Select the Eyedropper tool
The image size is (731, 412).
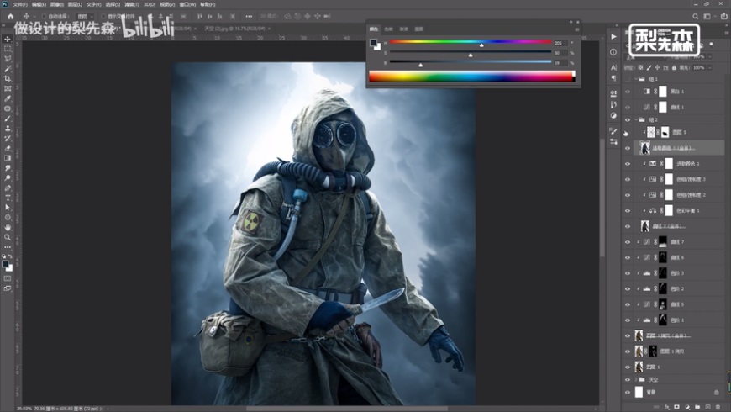tap(8, 98)
